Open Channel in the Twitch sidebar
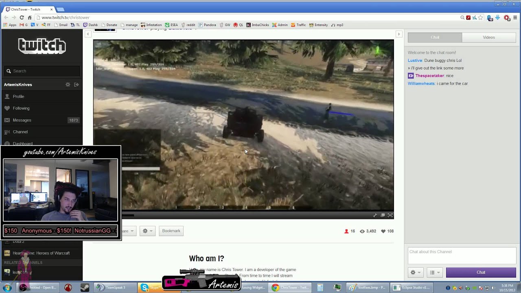The height and width of the screenshot is (293, 521). [41, 132]
